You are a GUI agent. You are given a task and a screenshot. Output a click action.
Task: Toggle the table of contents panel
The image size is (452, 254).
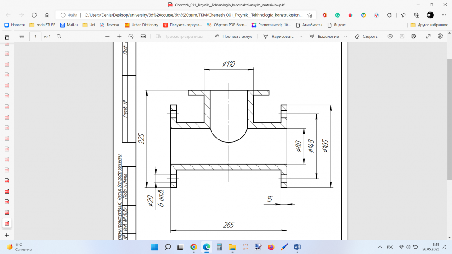click(21, 36)
